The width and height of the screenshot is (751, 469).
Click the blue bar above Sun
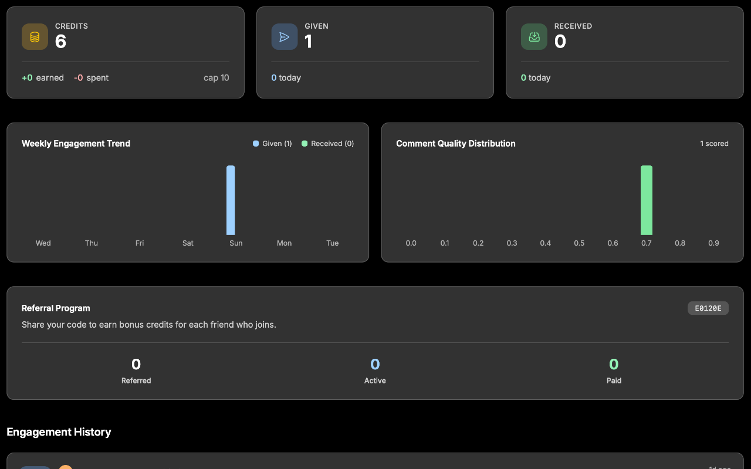(x=231, y=199)
